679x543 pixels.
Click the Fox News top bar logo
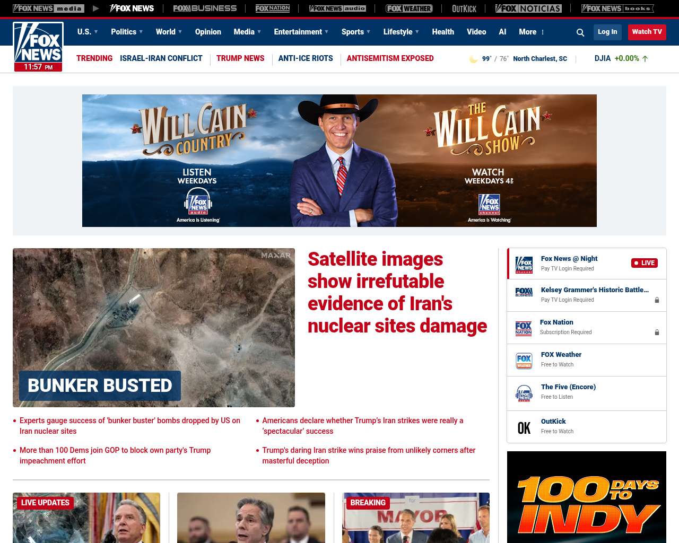(x=132, y=8)
